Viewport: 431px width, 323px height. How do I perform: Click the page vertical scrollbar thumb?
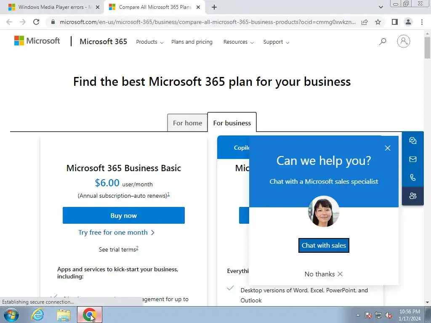(427, 47)
